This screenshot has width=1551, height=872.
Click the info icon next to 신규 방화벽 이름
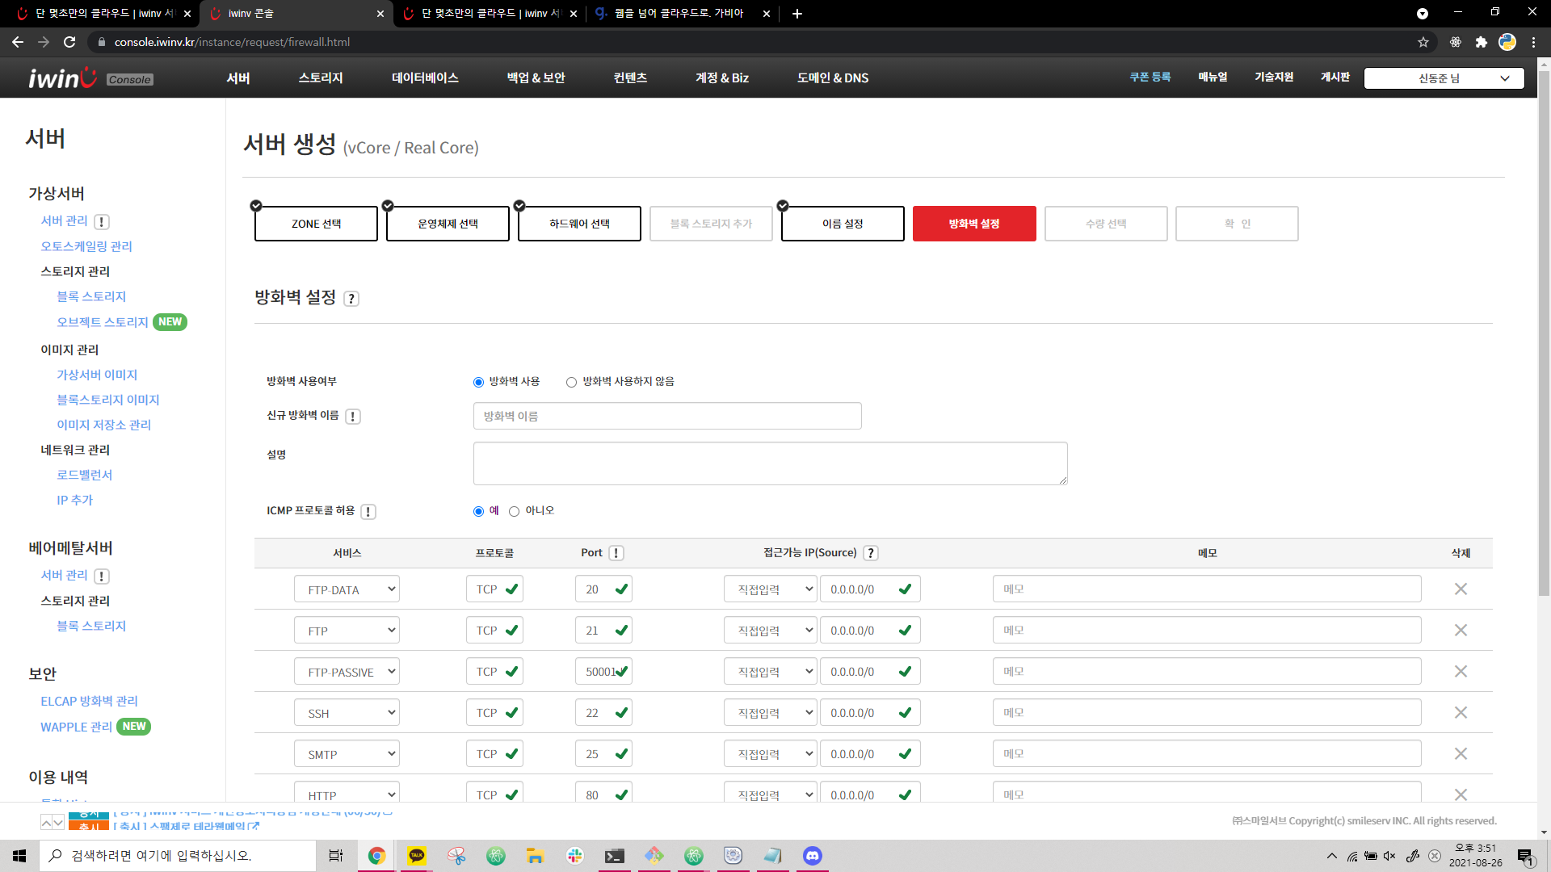tap(353, 417)
